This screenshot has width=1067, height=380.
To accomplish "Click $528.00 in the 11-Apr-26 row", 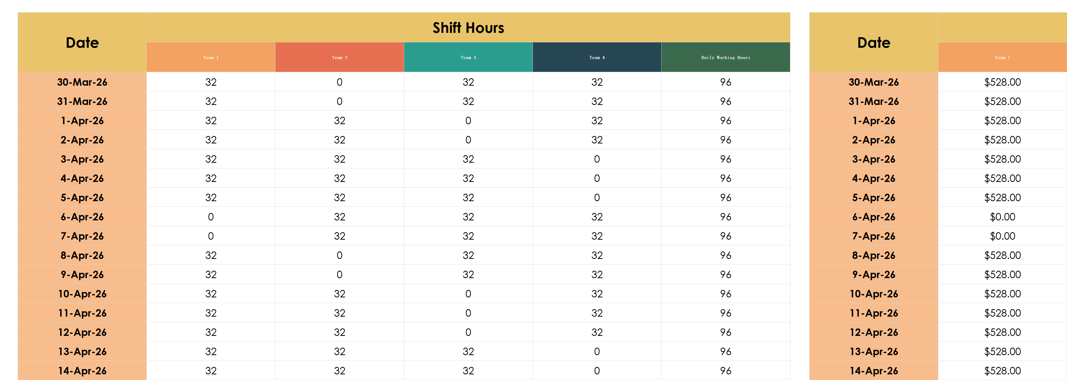I will 1002,313.
